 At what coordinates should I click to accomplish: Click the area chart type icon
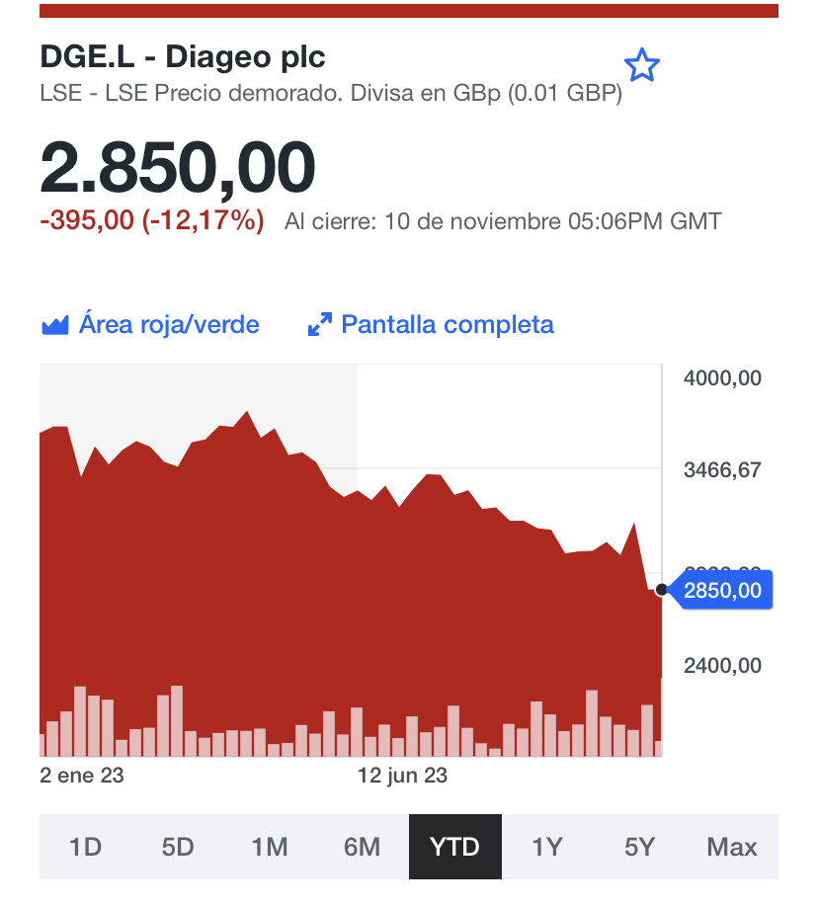(54, 325)
